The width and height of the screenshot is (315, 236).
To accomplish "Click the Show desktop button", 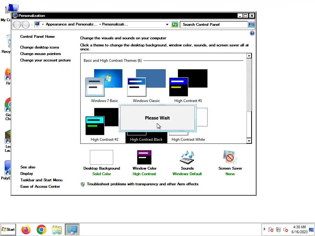I will click(312, 230).
